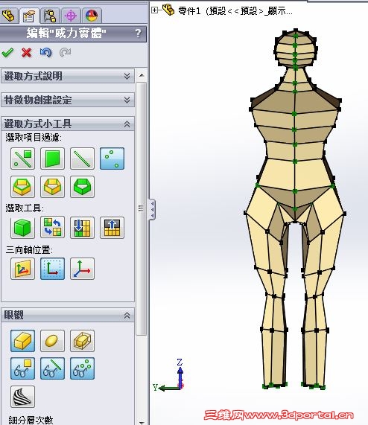368x425 pixels.
Task: Collapse the 眼觀 section
Action: (x=68, y=316)
